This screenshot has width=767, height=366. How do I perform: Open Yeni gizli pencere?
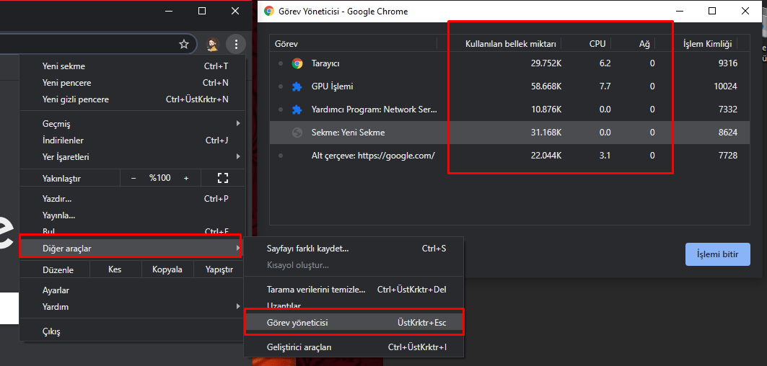pos(132,99)
